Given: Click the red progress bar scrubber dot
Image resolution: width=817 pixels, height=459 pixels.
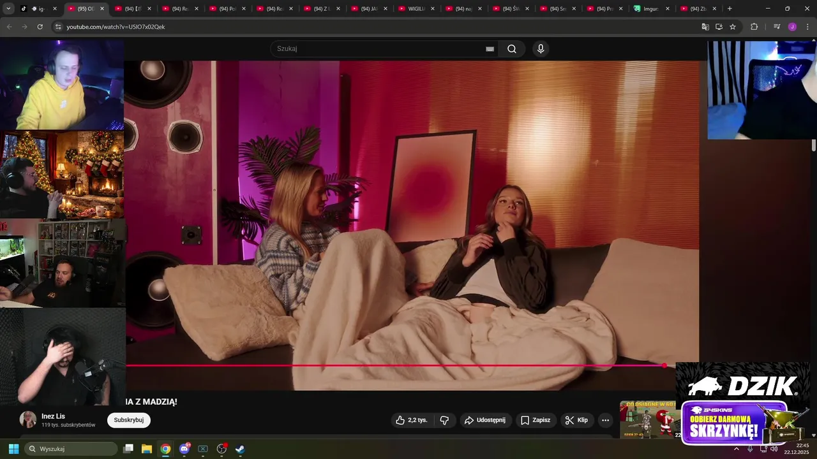Looking at the screenshot, I should pyautogui.click(x=664, y=365).
